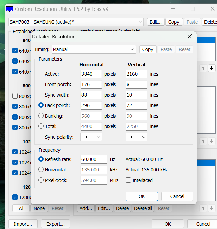Open the Timing dropdown set to Manual
217x229 pixels.
(x=94, y=49)
